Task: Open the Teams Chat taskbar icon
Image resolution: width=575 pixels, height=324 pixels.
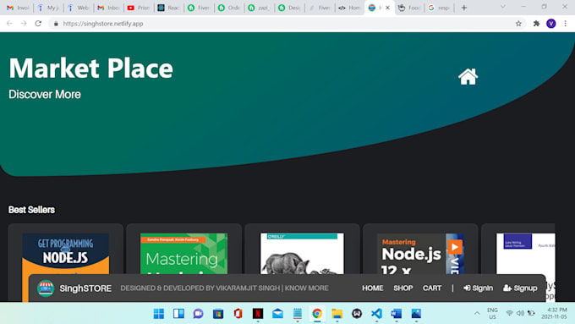Action: point(199,314)
